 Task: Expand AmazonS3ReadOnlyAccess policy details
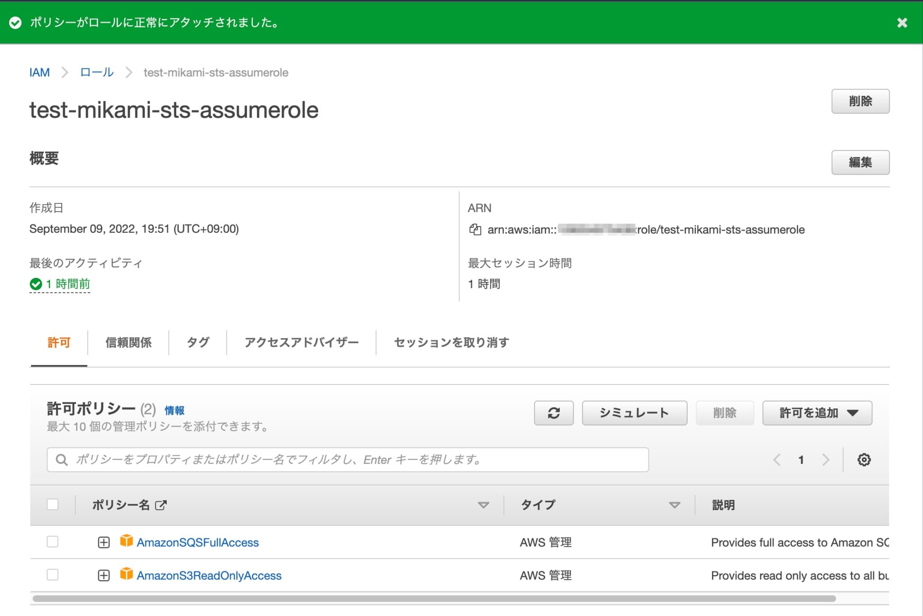104,575
